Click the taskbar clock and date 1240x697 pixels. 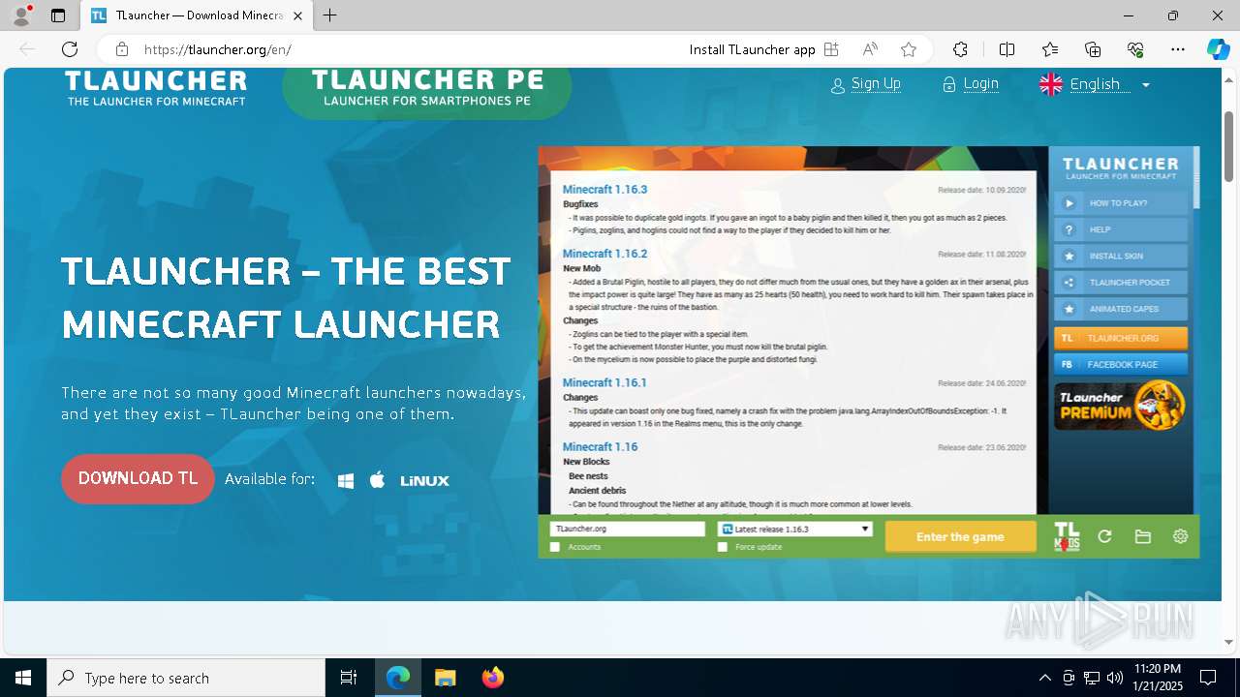[x=1158, y=678]
